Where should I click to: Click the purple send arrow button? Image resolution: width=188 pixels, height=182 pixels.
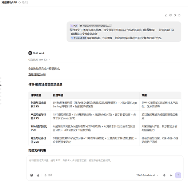[x=178, y=175]
